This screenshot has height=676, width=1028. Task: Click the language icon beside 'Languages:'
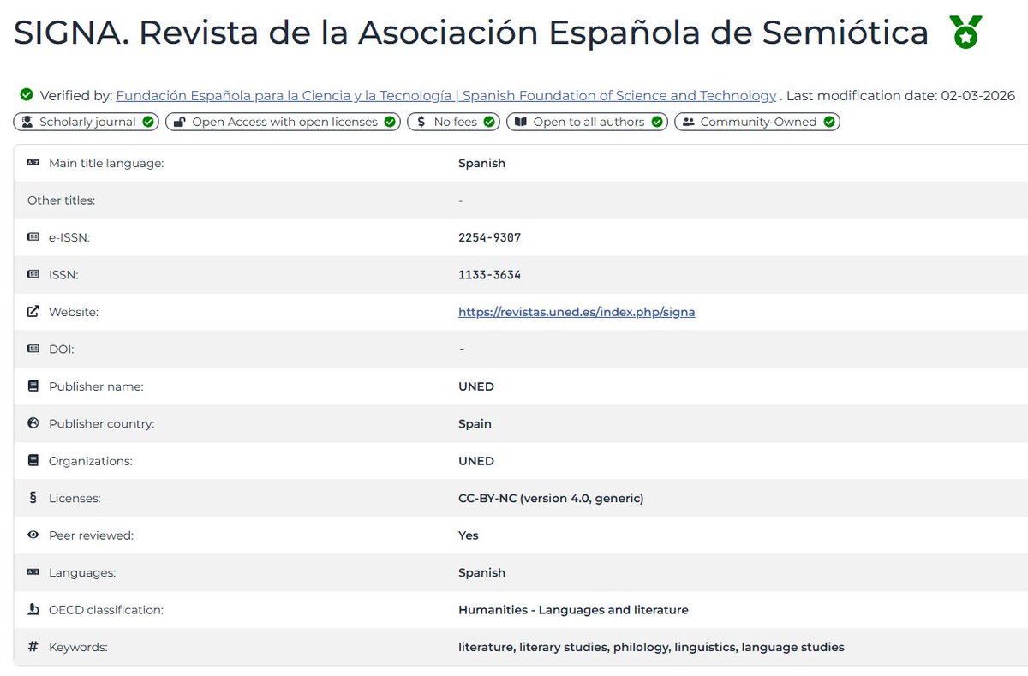pyautogui.click(x=33, y=572)
